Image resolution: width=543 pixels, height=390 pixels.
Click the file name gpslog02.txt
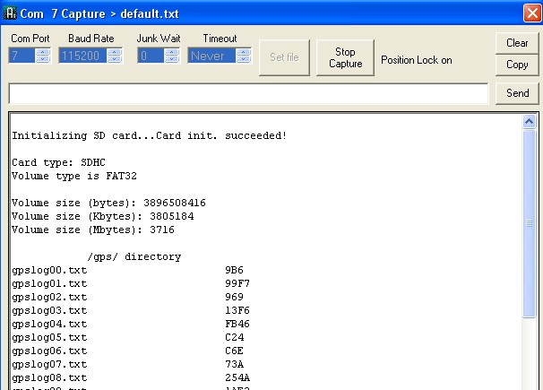[x=49, y=297]
